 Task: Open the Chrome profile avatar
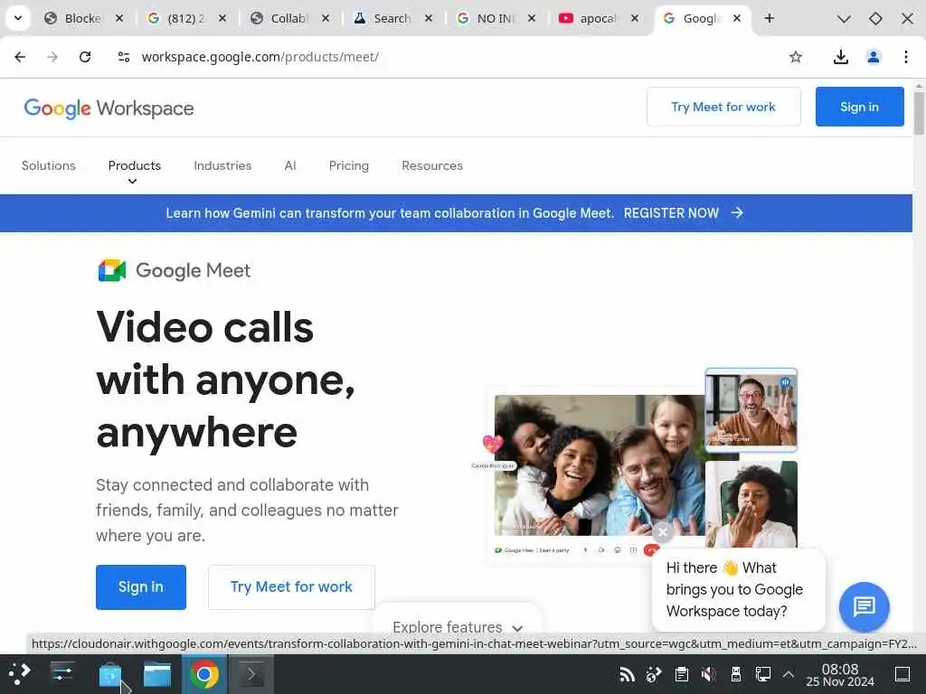(874, 57)
